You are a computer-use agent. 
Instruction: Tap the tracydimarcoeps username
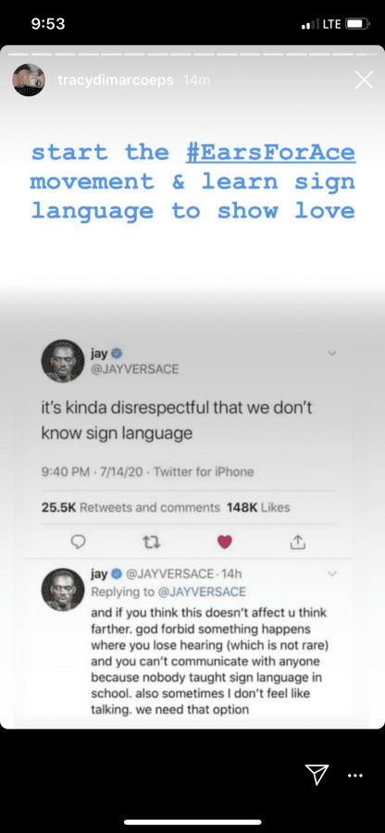[116, 80]
